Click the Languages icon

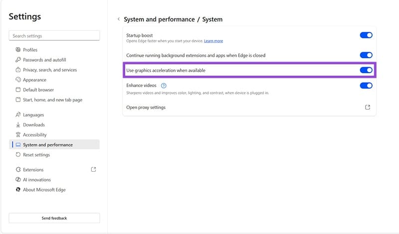(18, 115)
